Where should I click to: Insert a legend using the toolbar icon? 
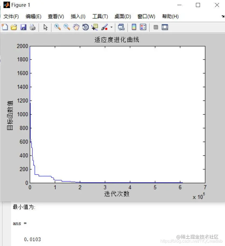(143, 27)
